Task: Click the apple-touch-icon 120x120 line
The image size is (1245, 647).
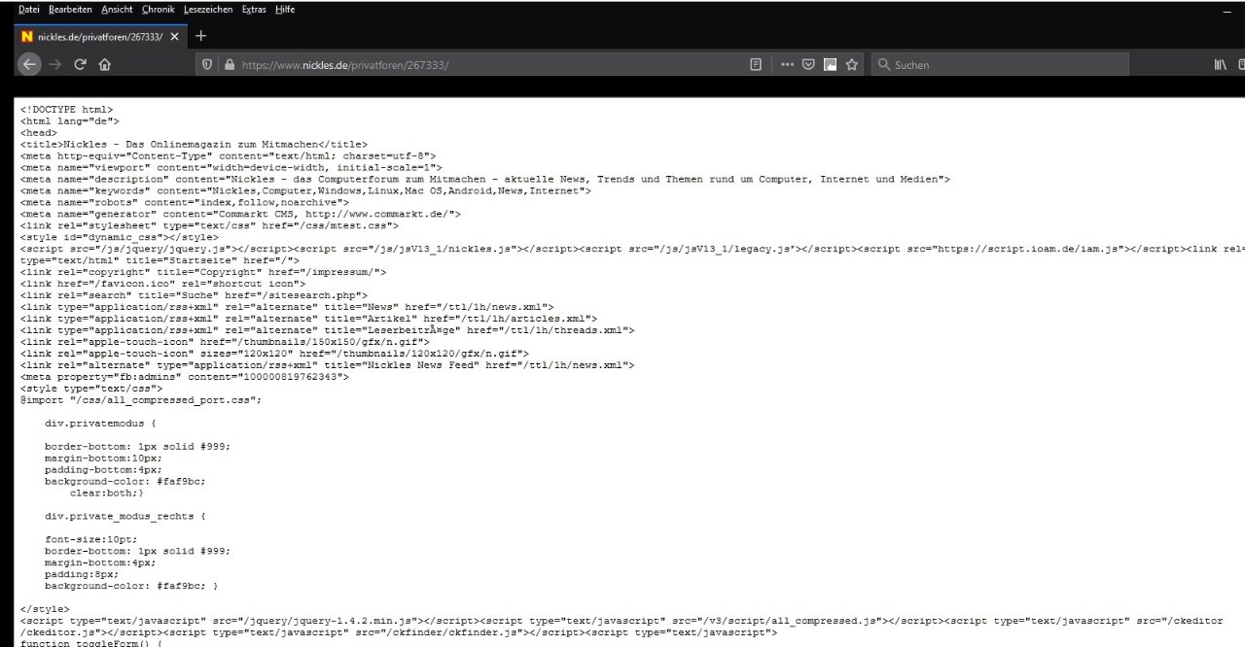Action: (274, 354)
